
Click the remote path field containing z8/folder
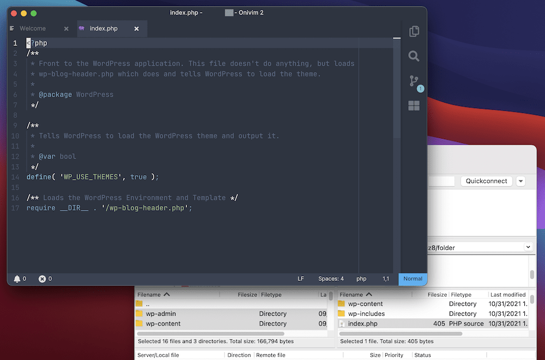(x=475, y=247)
